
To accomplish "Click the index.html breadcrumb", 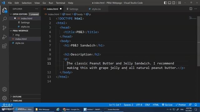I will pos(52,14).
